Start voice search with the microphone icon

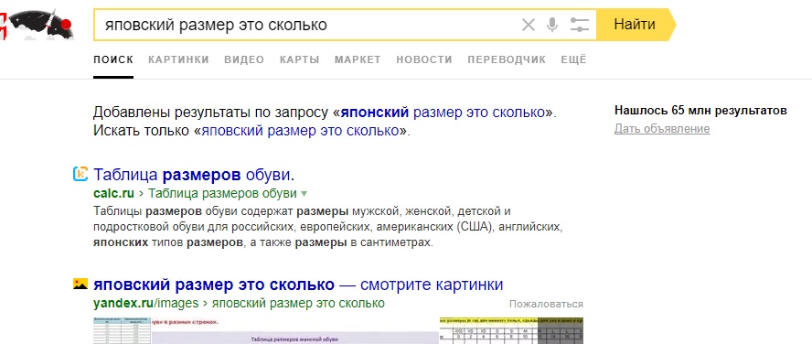[x=552, y=25]
